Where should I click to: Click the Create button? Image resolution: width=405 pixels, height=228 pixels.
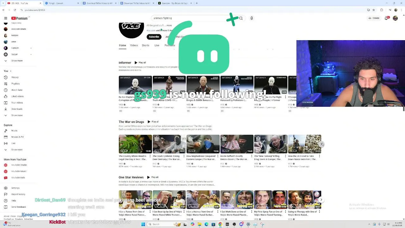coord(374,18)
